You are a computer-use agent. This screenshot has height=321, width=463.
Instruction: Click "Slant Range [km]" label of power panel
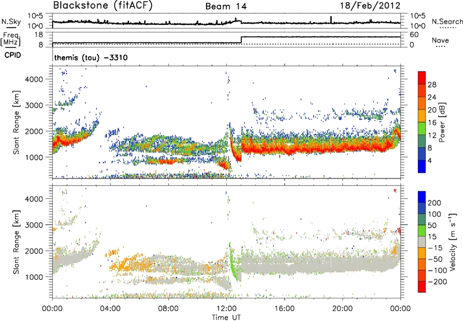tap(16, 122)
